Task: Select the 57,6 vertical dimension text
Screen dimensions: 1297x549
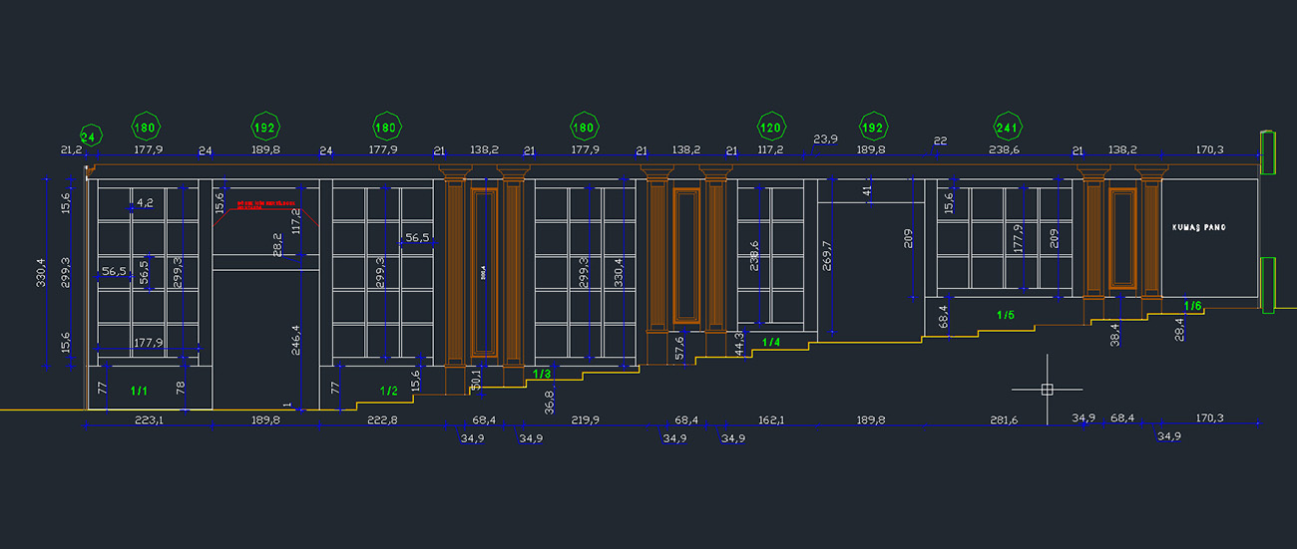Action: pos(680,346)
